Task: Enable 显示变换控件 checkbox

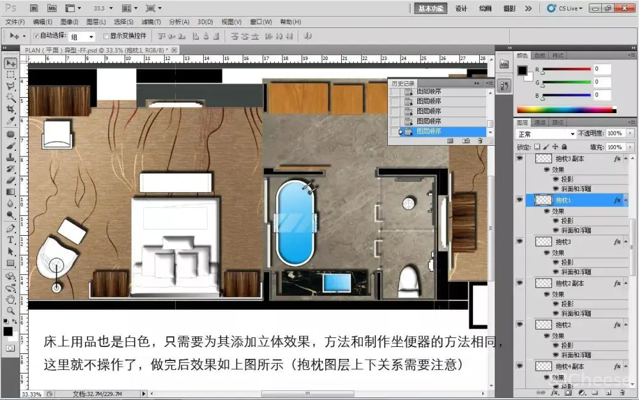Action: [106, 36]
